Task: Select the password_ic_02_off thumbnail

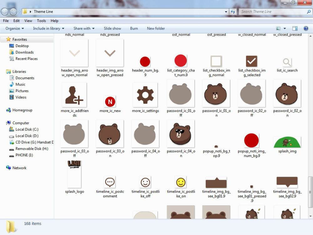Action: (252, 93)
